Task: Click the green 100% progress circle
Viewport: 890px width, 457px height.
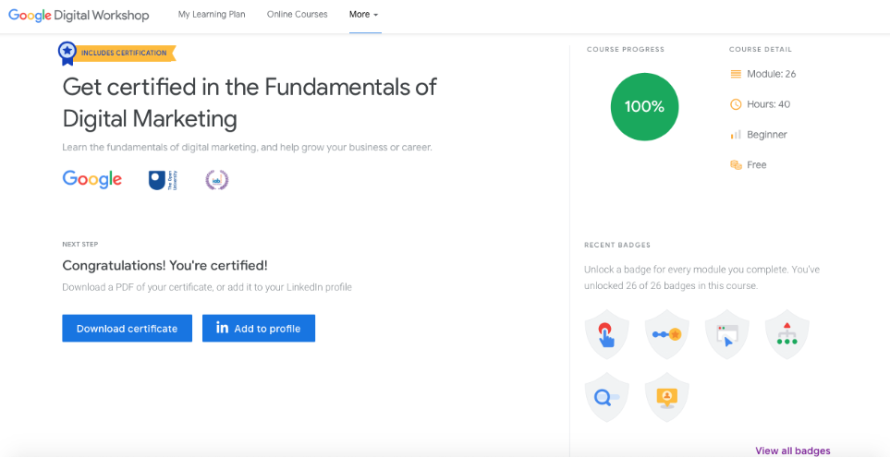Action: (x=644, y=106)
